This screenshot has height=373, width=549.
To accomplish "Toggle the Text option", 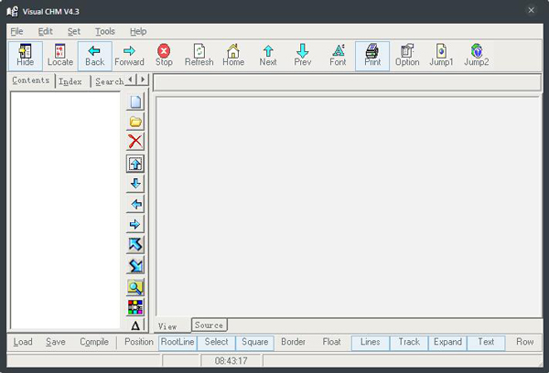I will [486, 343].
